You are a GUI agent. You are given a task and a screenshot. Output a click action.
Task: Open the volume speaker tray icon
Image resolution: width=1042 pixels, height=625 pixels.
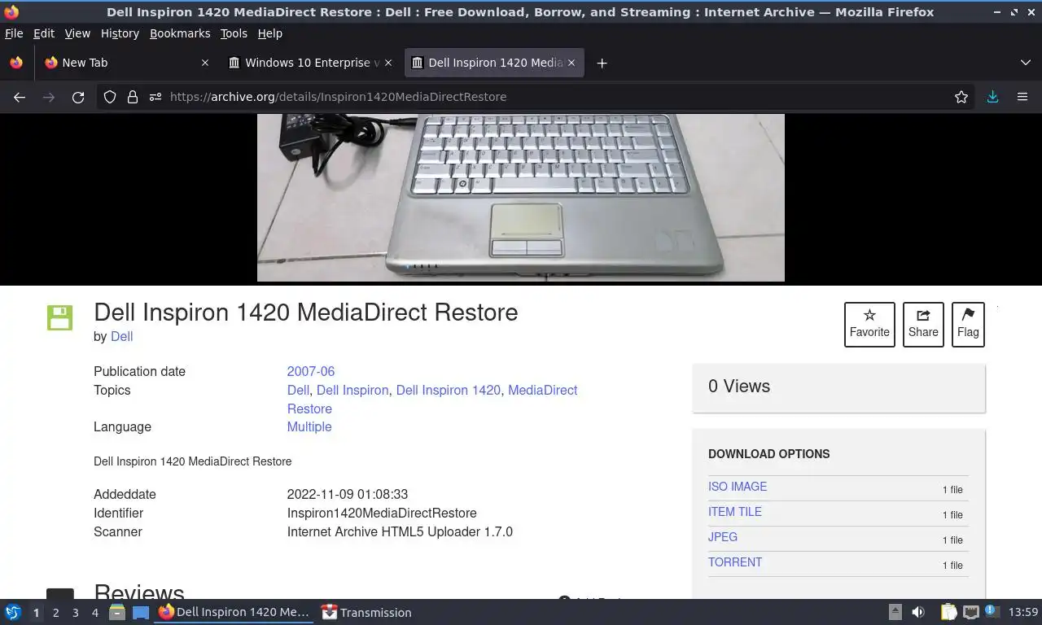pos(918,612)
